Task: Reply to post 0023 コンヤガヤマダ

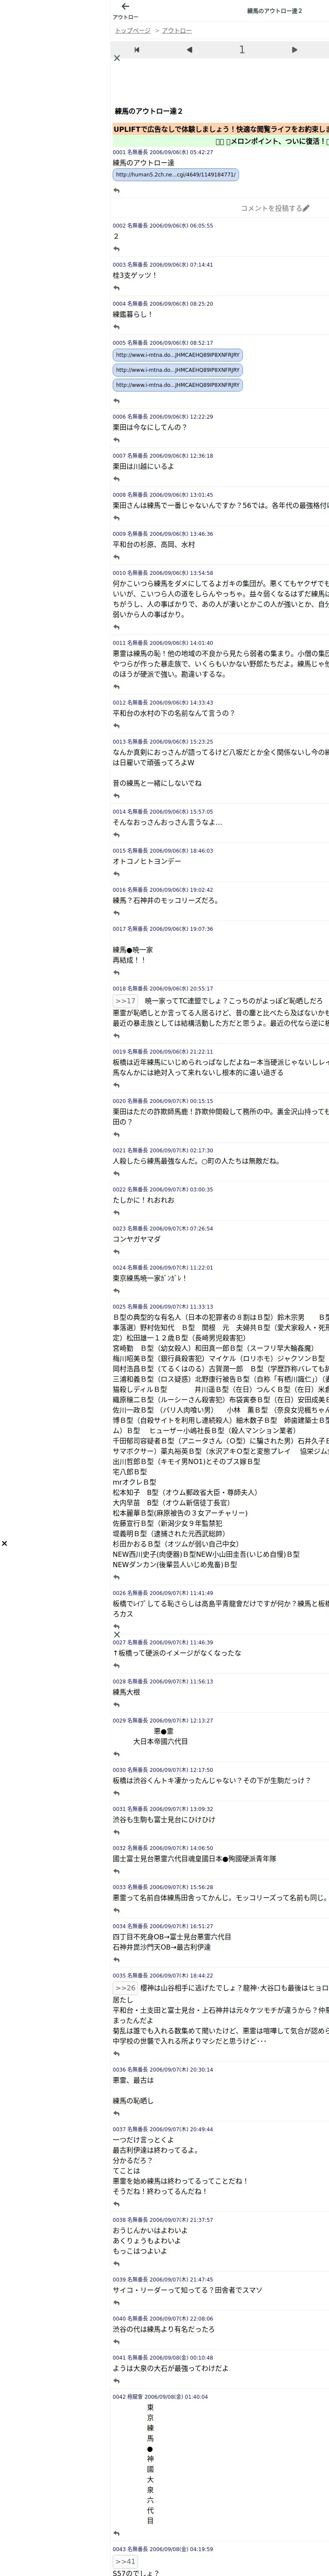Action: click(117, 1252)
